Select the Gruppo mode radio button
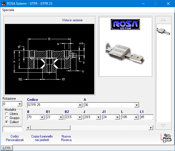Viewport: 175px width, 151px height. [x=7, y=118]
